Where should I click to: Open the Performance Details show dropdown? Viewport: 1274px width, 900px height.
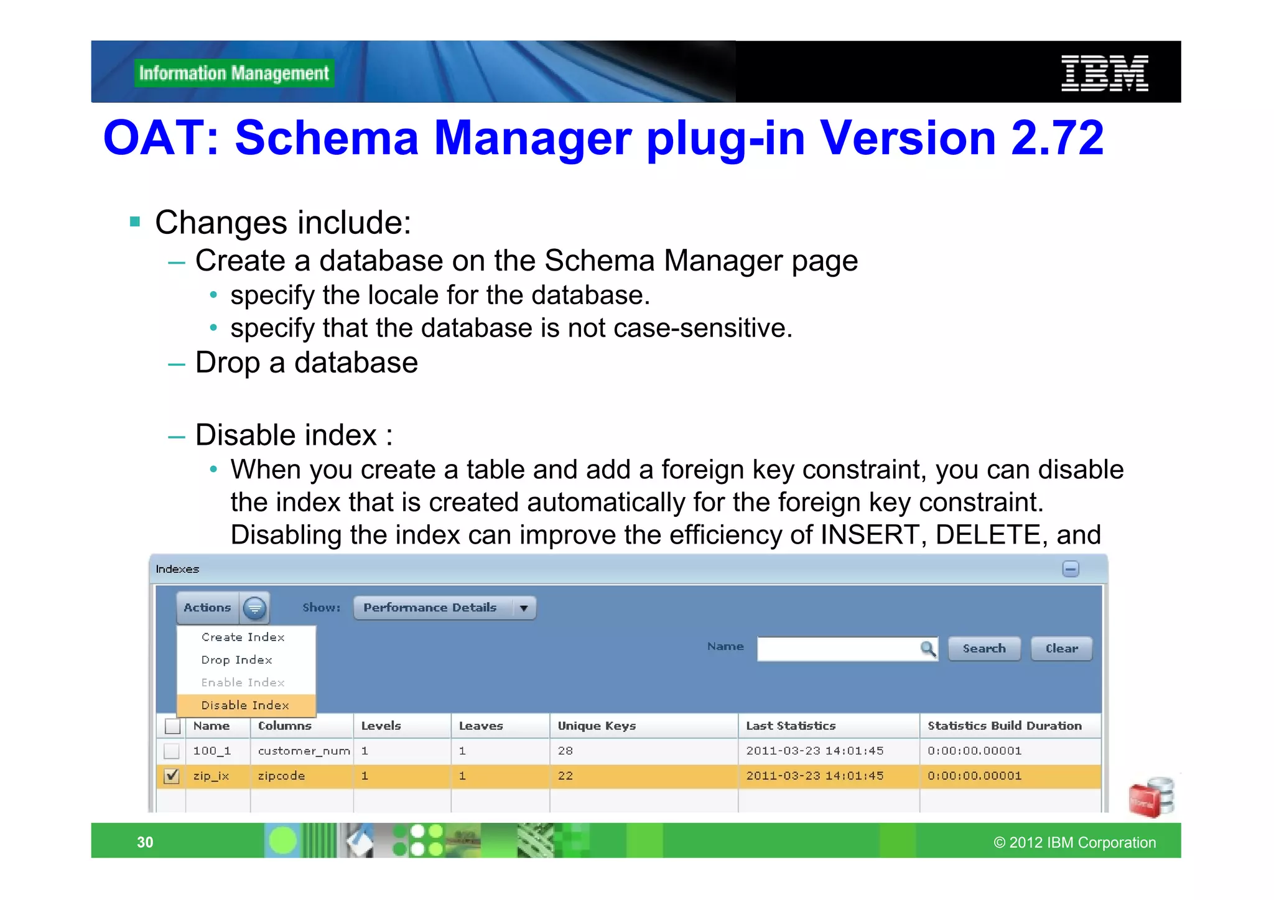[445, 608]
